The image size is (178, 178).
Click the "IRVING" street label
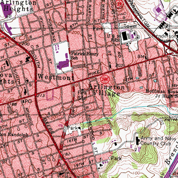click(42, 23)
